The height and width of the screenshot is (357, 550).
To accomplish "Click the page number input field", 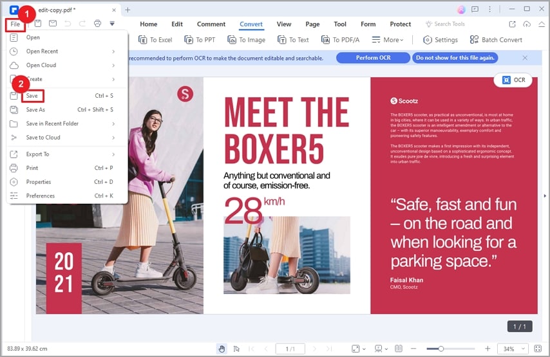I will 290,349.
